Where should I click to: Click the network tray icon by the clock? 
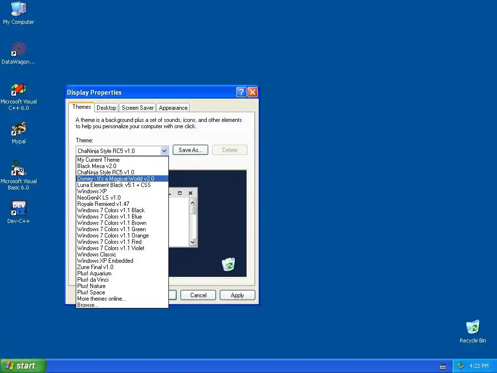tap(461, 366)
